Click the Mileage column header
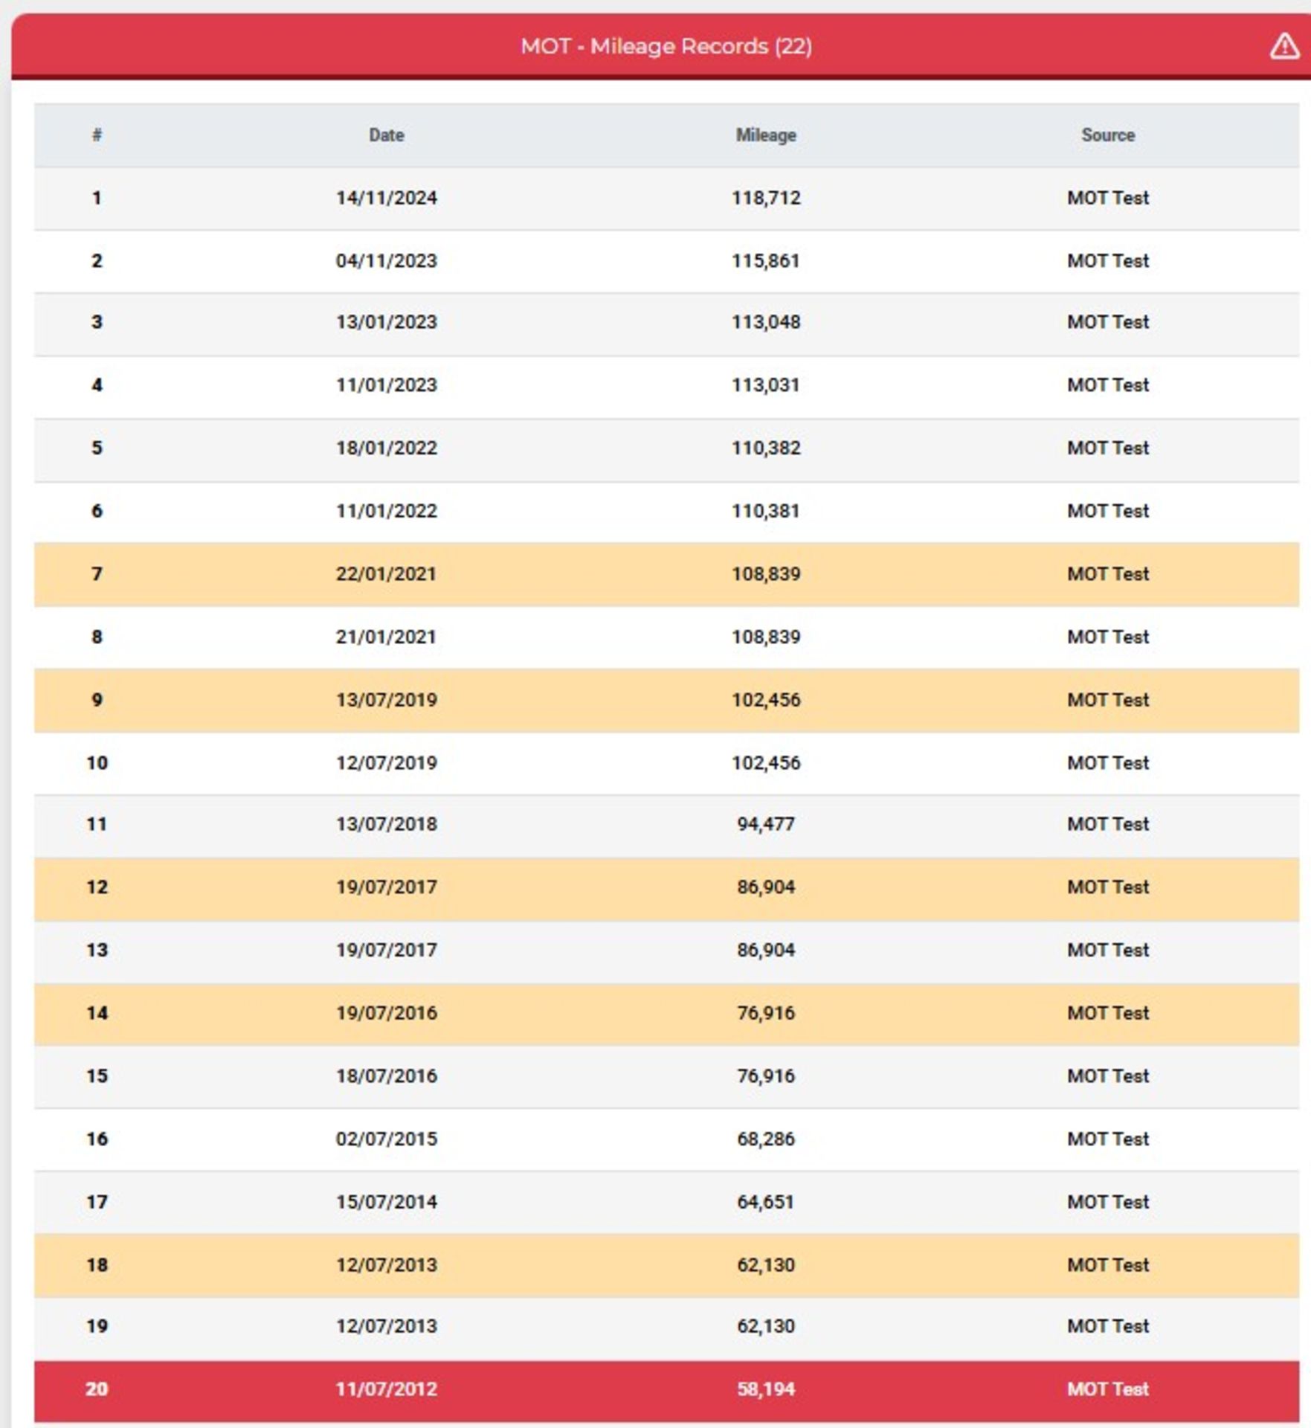The height and width of the screenshot is (1428, 1311). (x=766, y=135)
